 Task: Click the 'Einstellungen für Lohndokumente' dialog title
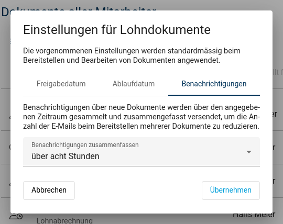pyautogui.click(x=117, y=30)
